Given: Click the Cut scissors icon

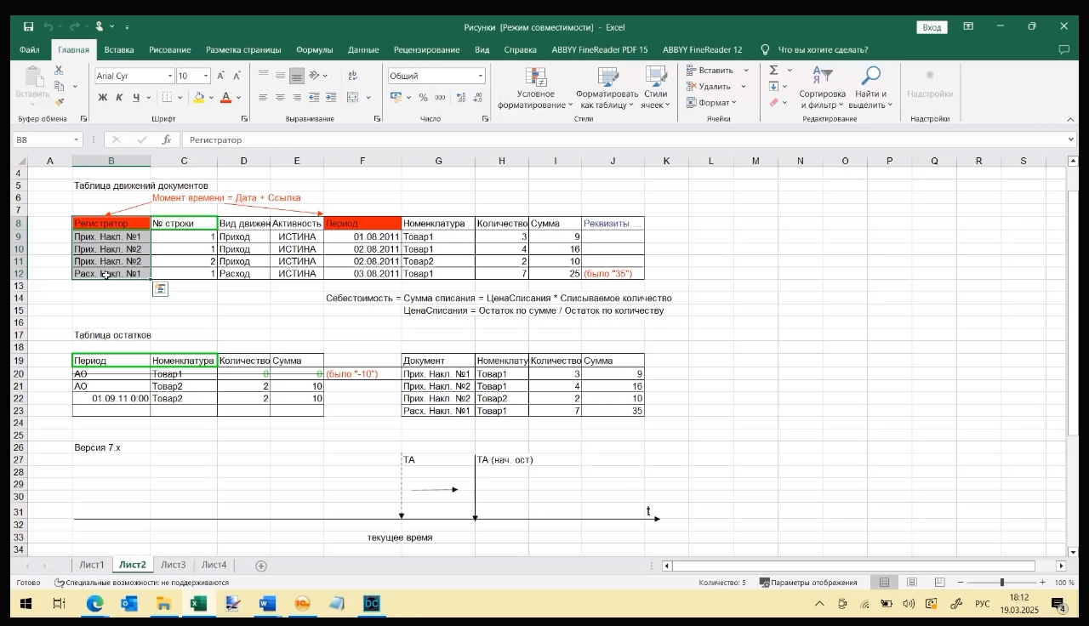Looking at the screenshot, I should click(x=59, y=71).
